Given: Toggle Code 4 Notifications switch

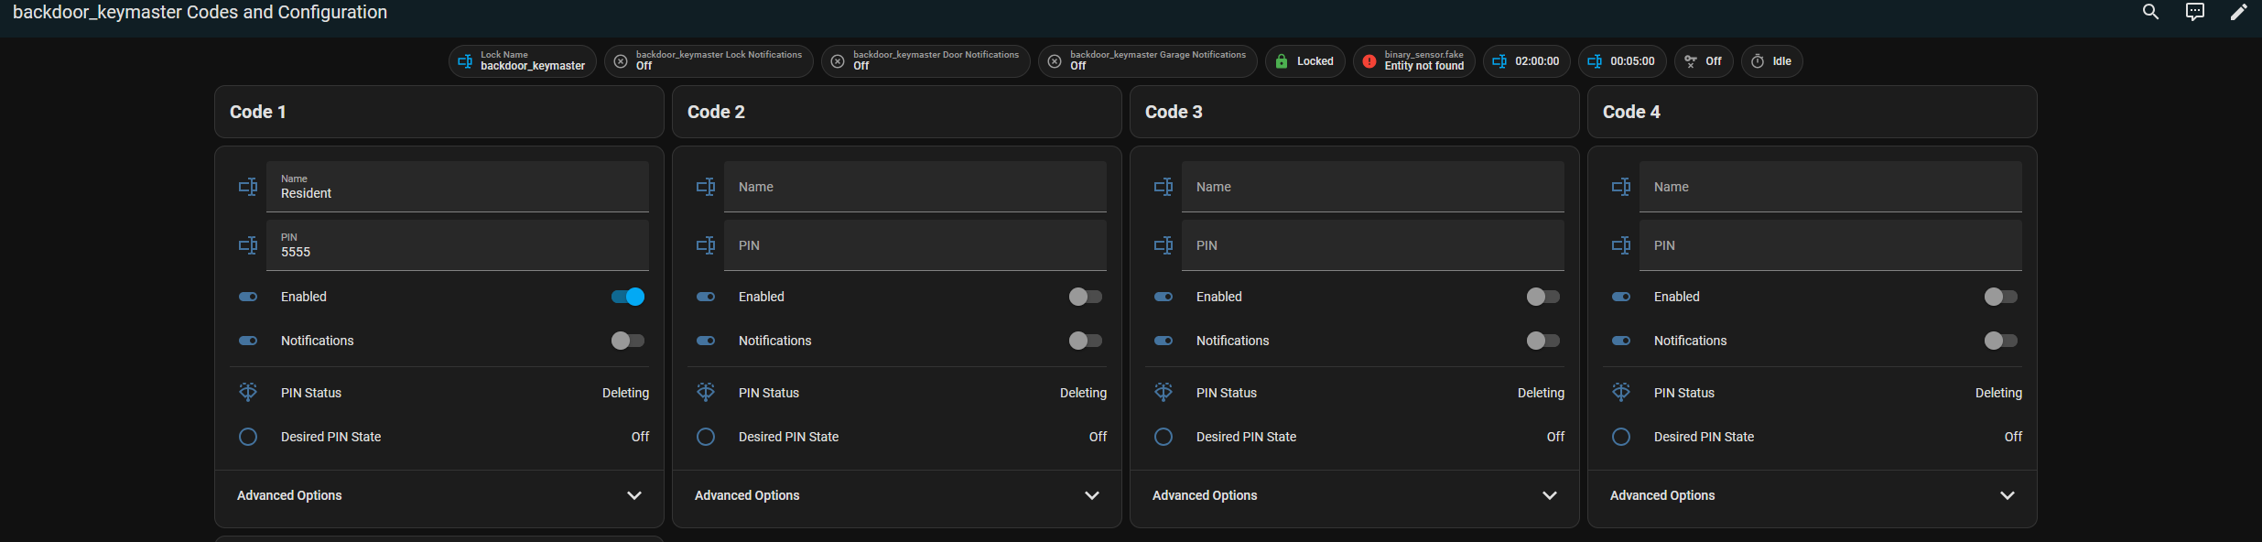Looking at the screenshot, I should (x=2000, y=341).
